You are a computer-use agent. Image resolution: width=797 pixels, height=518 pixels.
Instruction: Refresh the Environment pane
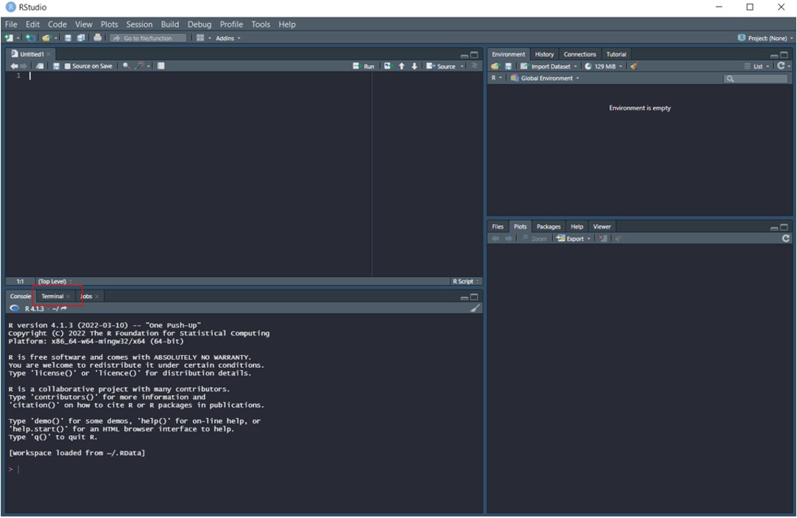tap(781, 66)
